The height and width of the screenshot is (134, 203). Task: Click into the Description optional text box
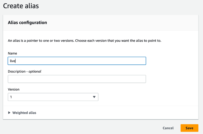pos(77,79)
